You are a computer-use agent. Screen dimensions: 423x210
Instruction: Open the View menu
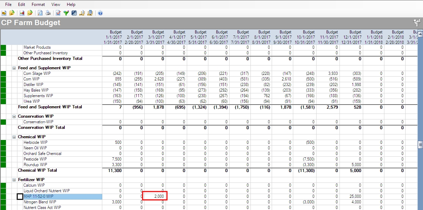click(x=56, y=4)
